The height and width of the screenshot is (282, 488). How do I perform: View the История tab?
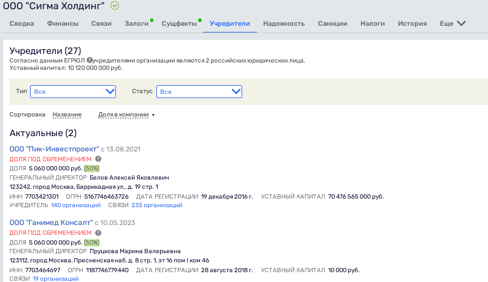point(413,24)
